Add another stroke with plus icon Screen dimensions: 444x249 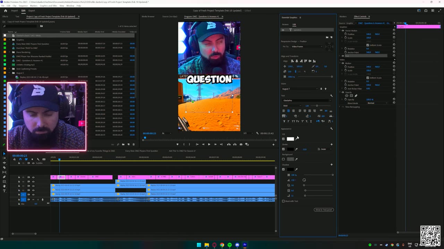pyautogui.click(x=331, y=145)
